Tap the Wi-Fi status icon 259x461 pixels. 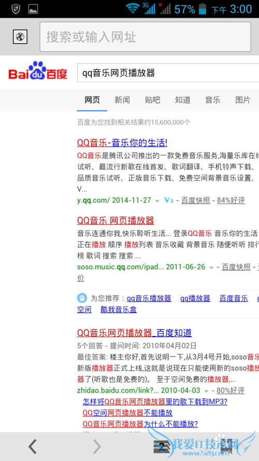tap(133, 9)
